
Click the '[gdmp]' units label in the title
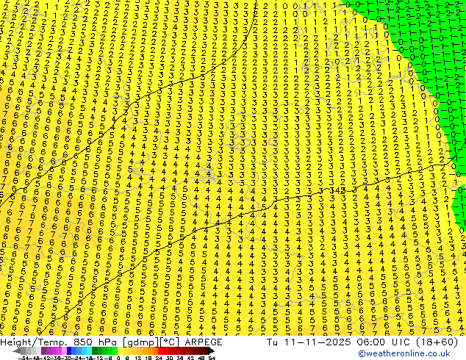coord(140,342)
